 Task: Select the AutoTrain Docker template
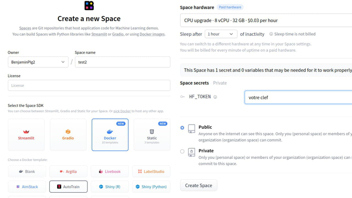coord(68,187)
